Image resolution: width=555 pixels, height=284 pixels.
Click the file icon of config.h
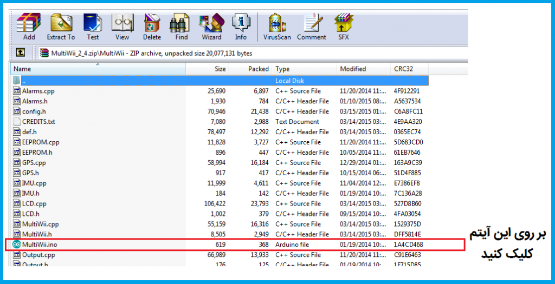17,111
